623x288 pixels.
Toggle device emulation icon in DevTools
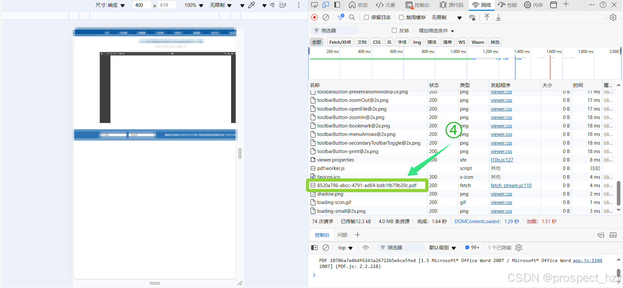(326, 5)
